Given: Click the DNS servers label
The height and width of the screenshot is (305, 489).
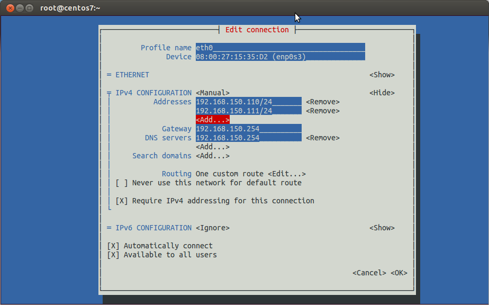Looking at the screenshot, I should pyautogui.click(x=168, y=138).
